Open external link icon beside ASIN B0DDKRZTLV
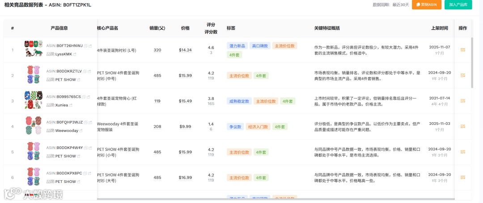This screenshot has height=203, width=483. tap(89, 71)
